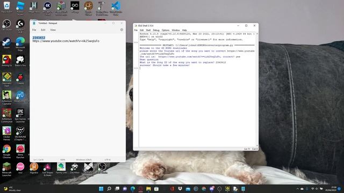Open the DELTARUNE Chapter 1 desktop icon

click(20, 133)
